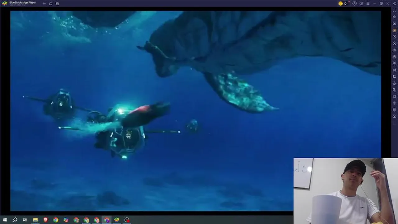Open the account profile icon in title bar
The image size is (398, 224).
coord(354,3)
